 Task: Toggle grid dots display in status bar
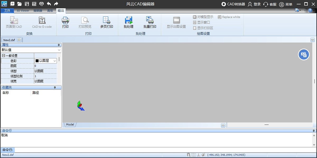tap(194, 155)
